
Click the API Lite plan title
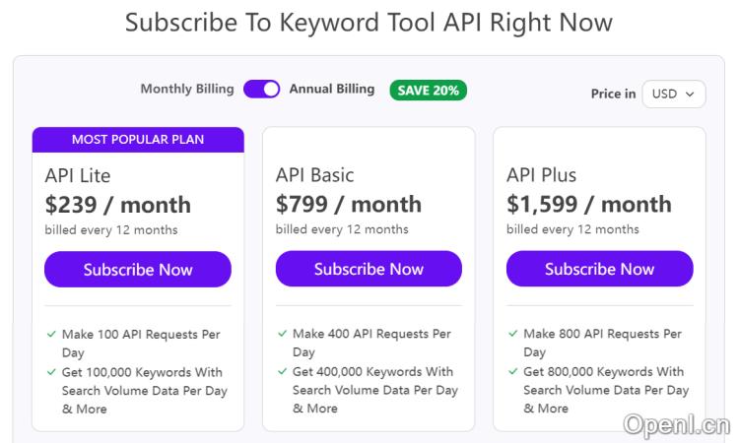(78, 176)
